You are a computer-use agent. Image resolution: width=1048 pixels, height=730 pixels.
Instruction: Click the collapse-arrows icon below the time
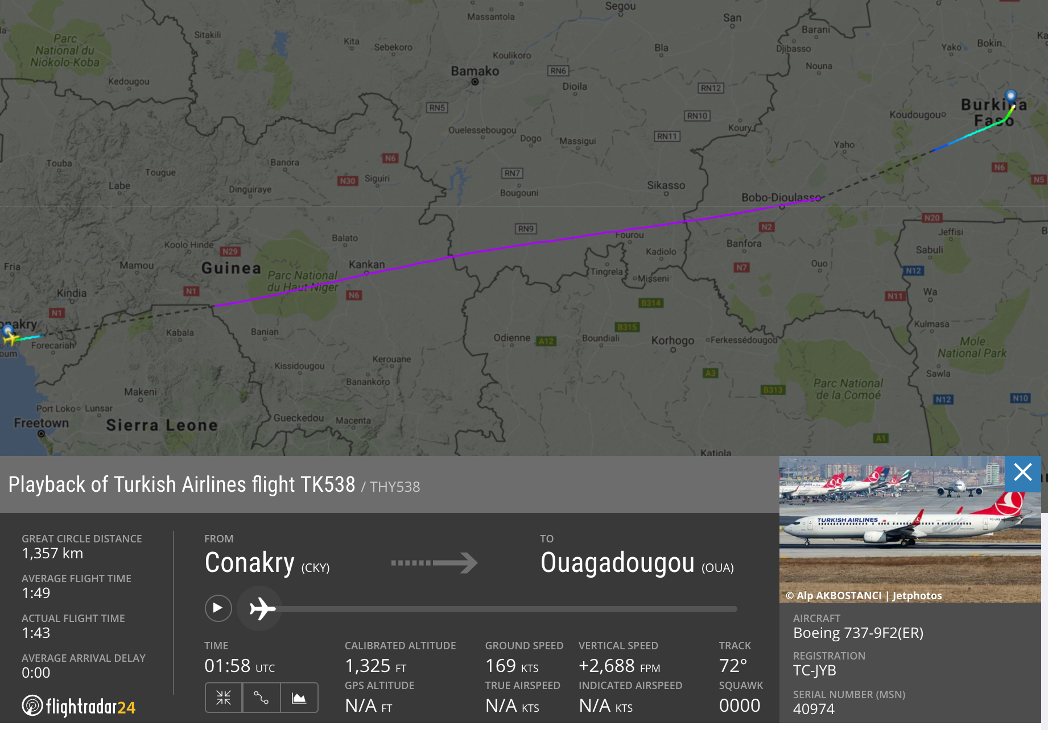[x=224, y=698]
